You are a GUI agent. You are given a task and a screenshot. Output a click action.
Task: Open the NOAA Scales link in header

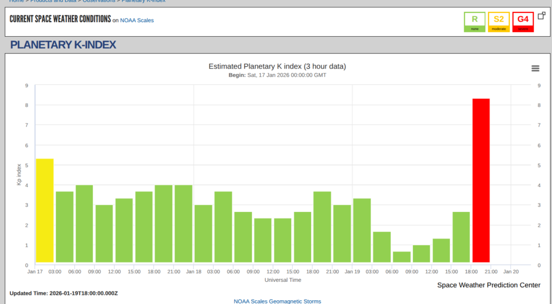click(x=137, y=20)
